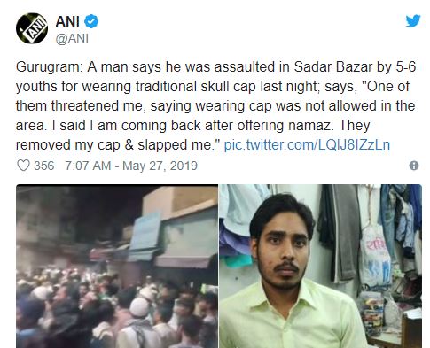
Task: Open the blurry crowd street photo
Action: (117, 266)
